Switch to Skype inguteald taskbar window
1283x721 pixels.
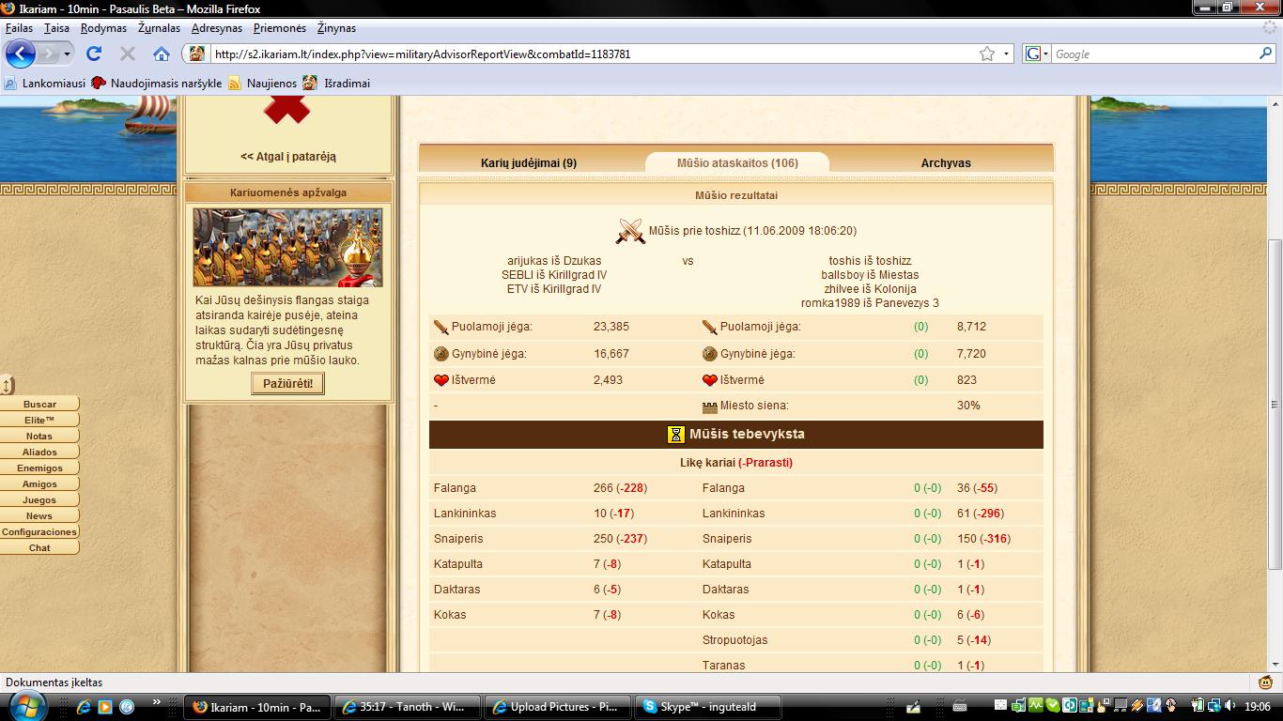click(708, 707)
